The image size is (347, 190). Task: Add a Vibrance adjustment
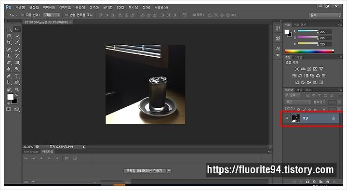(321, 69)
